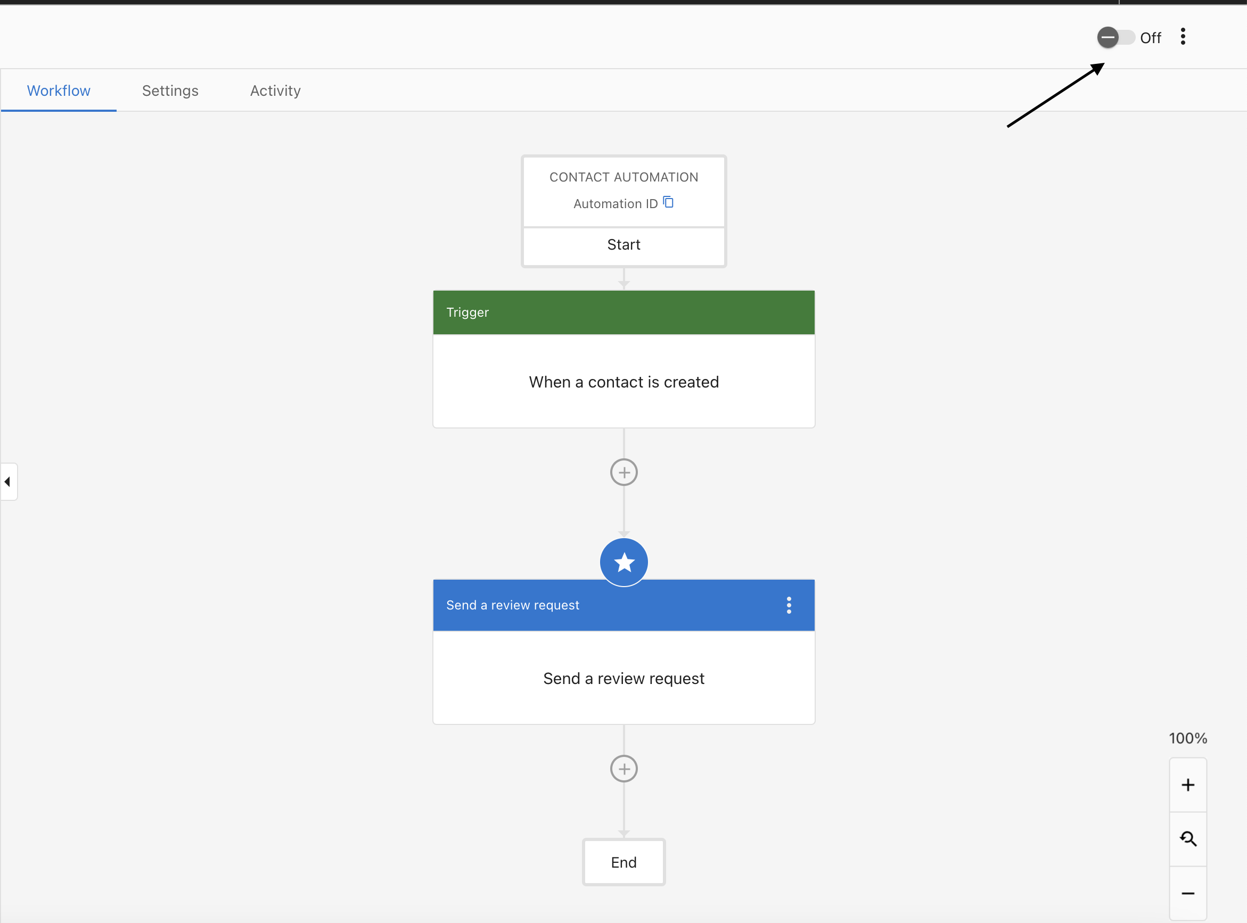Switch to the Activity tab
Viewport: 1247px width, 923px height.
(275, 90)
